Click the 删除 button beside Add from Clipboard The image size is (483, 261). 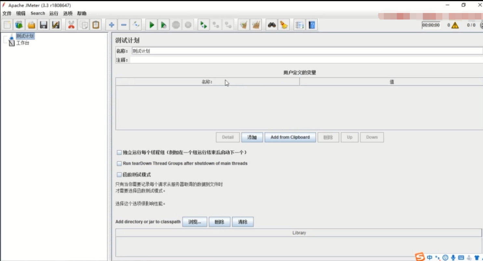tap(328, 137)
